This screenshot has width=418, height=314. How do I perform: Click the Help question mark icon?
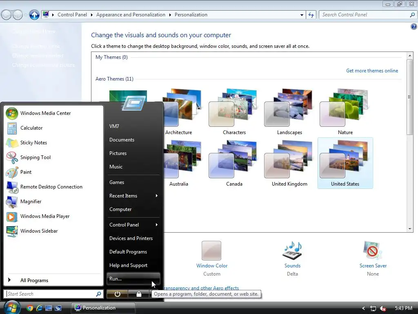coord(414,27)
